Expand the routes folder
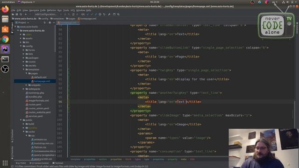299x168 pixels. [24, 62]
